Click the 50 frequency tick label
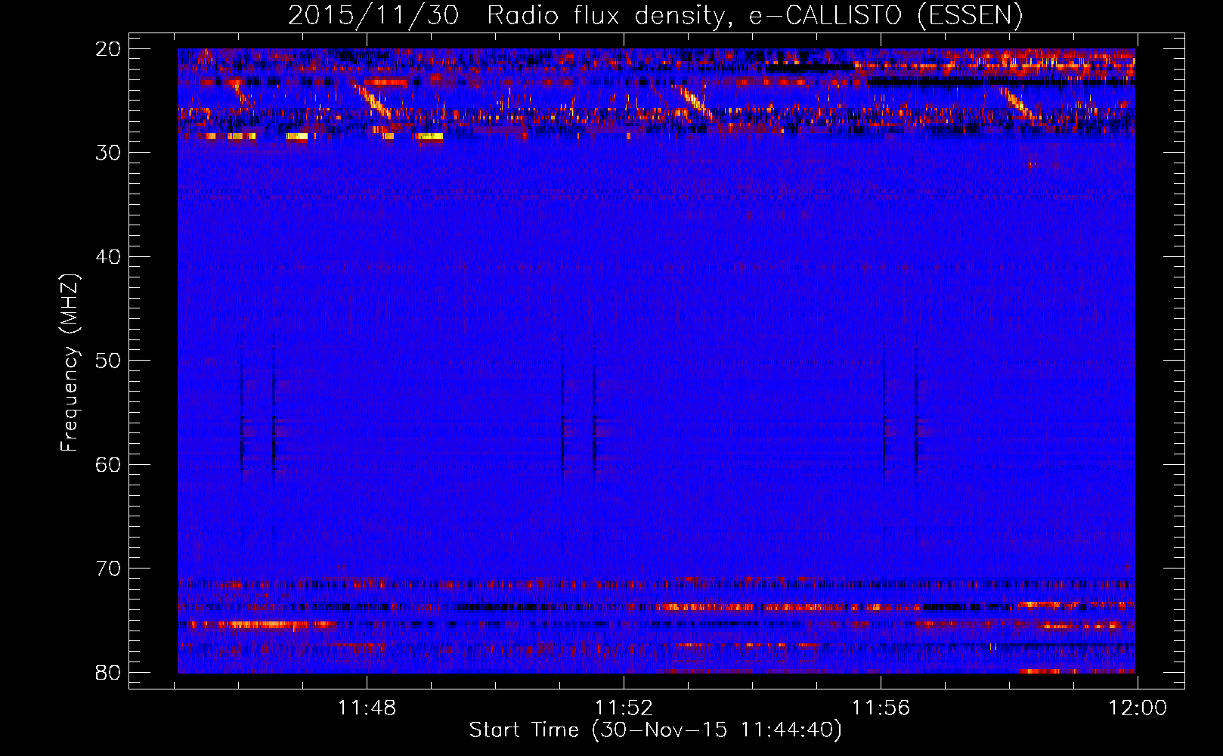The width and height of the screenshot is (1223, 756). (109, 361)
